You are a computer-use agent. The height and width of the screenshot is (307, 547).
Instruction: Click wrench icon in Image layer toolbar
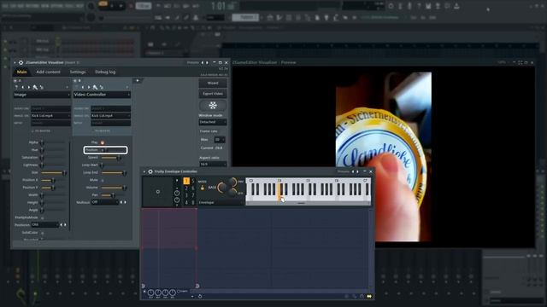pyautogui.click(x=35, y=87)
